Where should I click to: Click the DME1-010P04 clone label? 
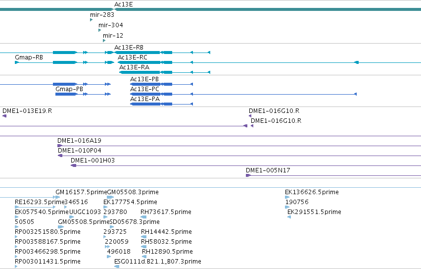(80, 151)
